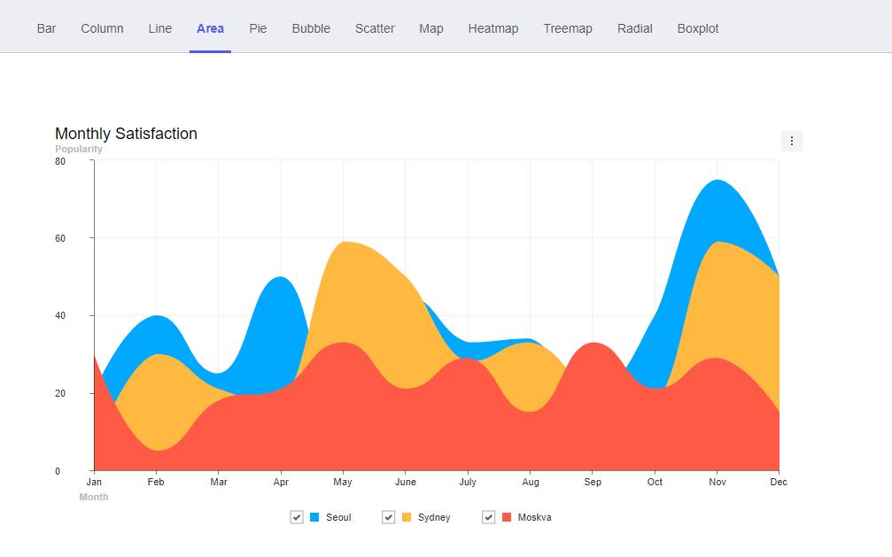Viewport: 892px width, 557px height.
Task: Open the chart's three-dot options menu
Action: pyautogui.click(x=791, y=141)
